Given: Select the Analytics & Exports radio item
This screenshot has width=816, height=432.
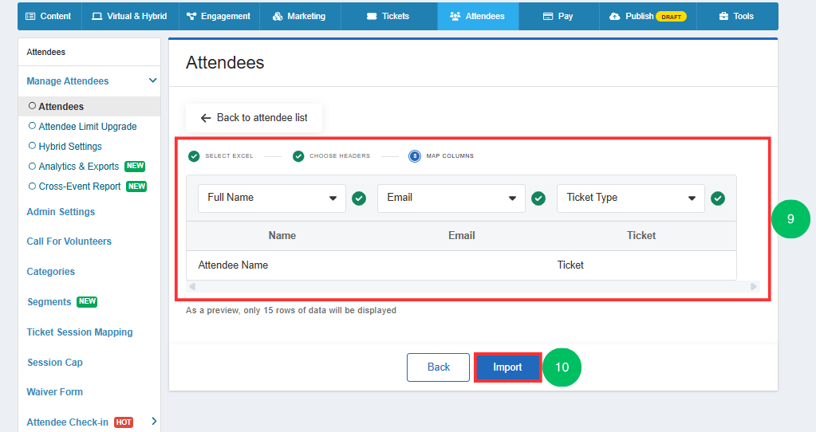Looking at the screenshot, I should [x=32, y=166].
